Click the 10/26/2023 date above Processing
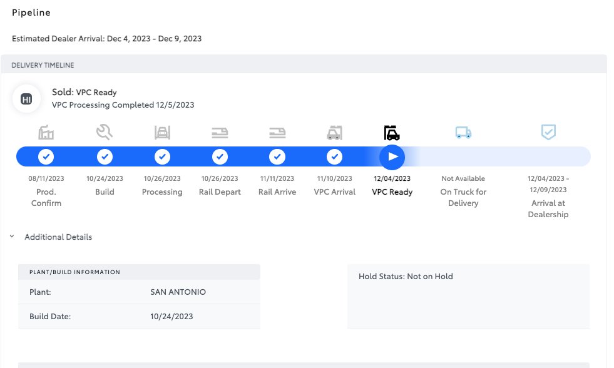Screen dimensions: 614x368 (x=162, y=178)
